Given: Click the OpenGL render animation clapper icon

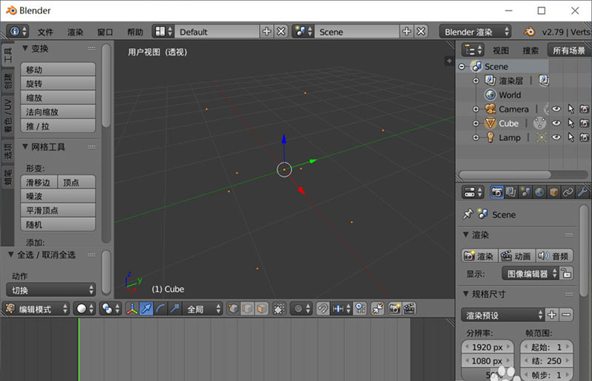Looking at the screenshot, I should (409, 309).
